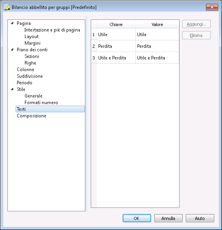Select the Suddivisione item
Viewport: 222px width, 230px height.
[30, 76]
